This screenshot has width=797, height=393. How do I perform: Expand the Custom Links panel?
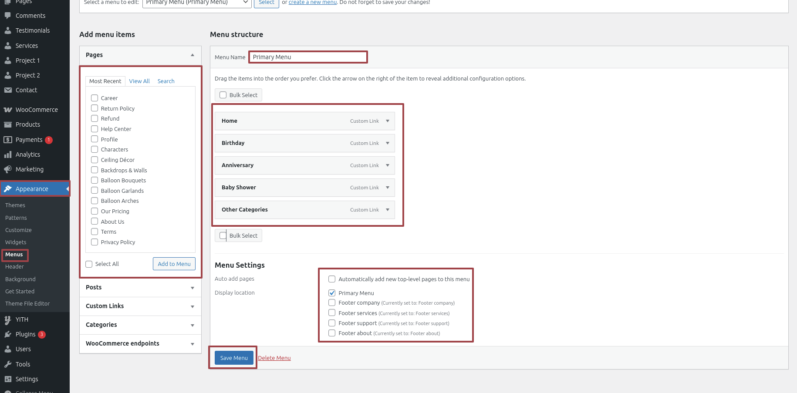pyautogui.click(x=192, y=306)
